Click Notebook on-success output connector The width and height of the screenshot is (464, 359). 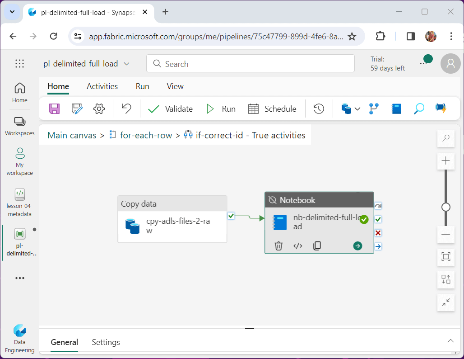pyautogui.click(x=378, y=219)
